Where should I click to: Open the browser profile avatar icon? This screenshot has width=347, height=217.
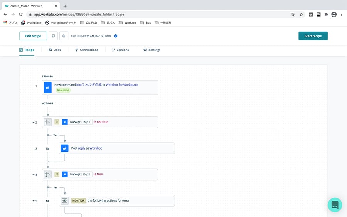pos(334,14)
